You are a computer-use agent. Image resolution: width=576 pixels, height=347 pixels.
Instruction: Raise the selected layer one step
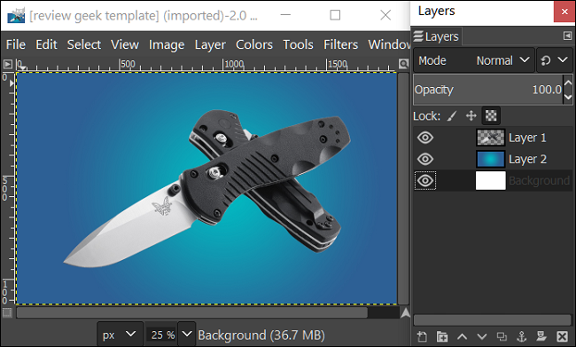[462, 336]
